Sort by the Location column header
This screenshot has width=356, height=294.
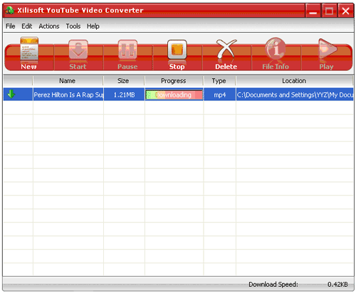click(294, 81)
